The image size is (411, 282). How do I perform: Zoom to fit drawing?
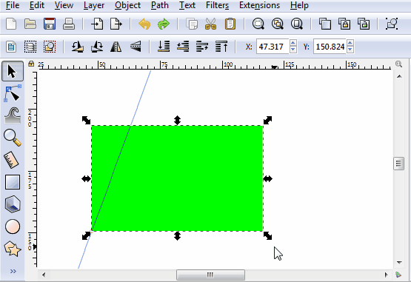pyautogui.click(x=278, y=24)
